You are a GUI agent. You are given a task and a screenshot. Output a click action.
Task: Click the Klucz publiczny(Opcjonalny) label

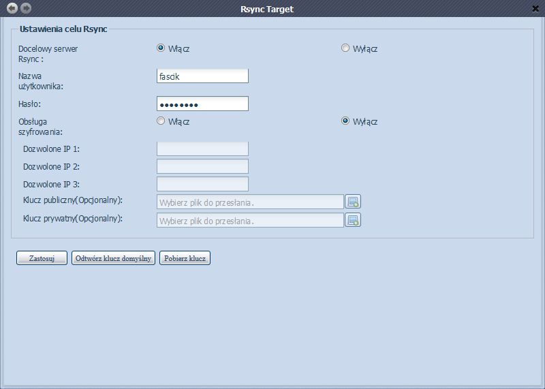[73, 200]
